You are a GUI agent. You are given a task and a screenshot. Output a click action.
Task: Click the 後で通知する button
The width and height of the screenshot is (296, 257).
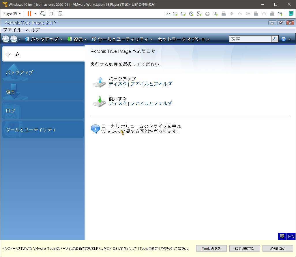pos(244,249)
